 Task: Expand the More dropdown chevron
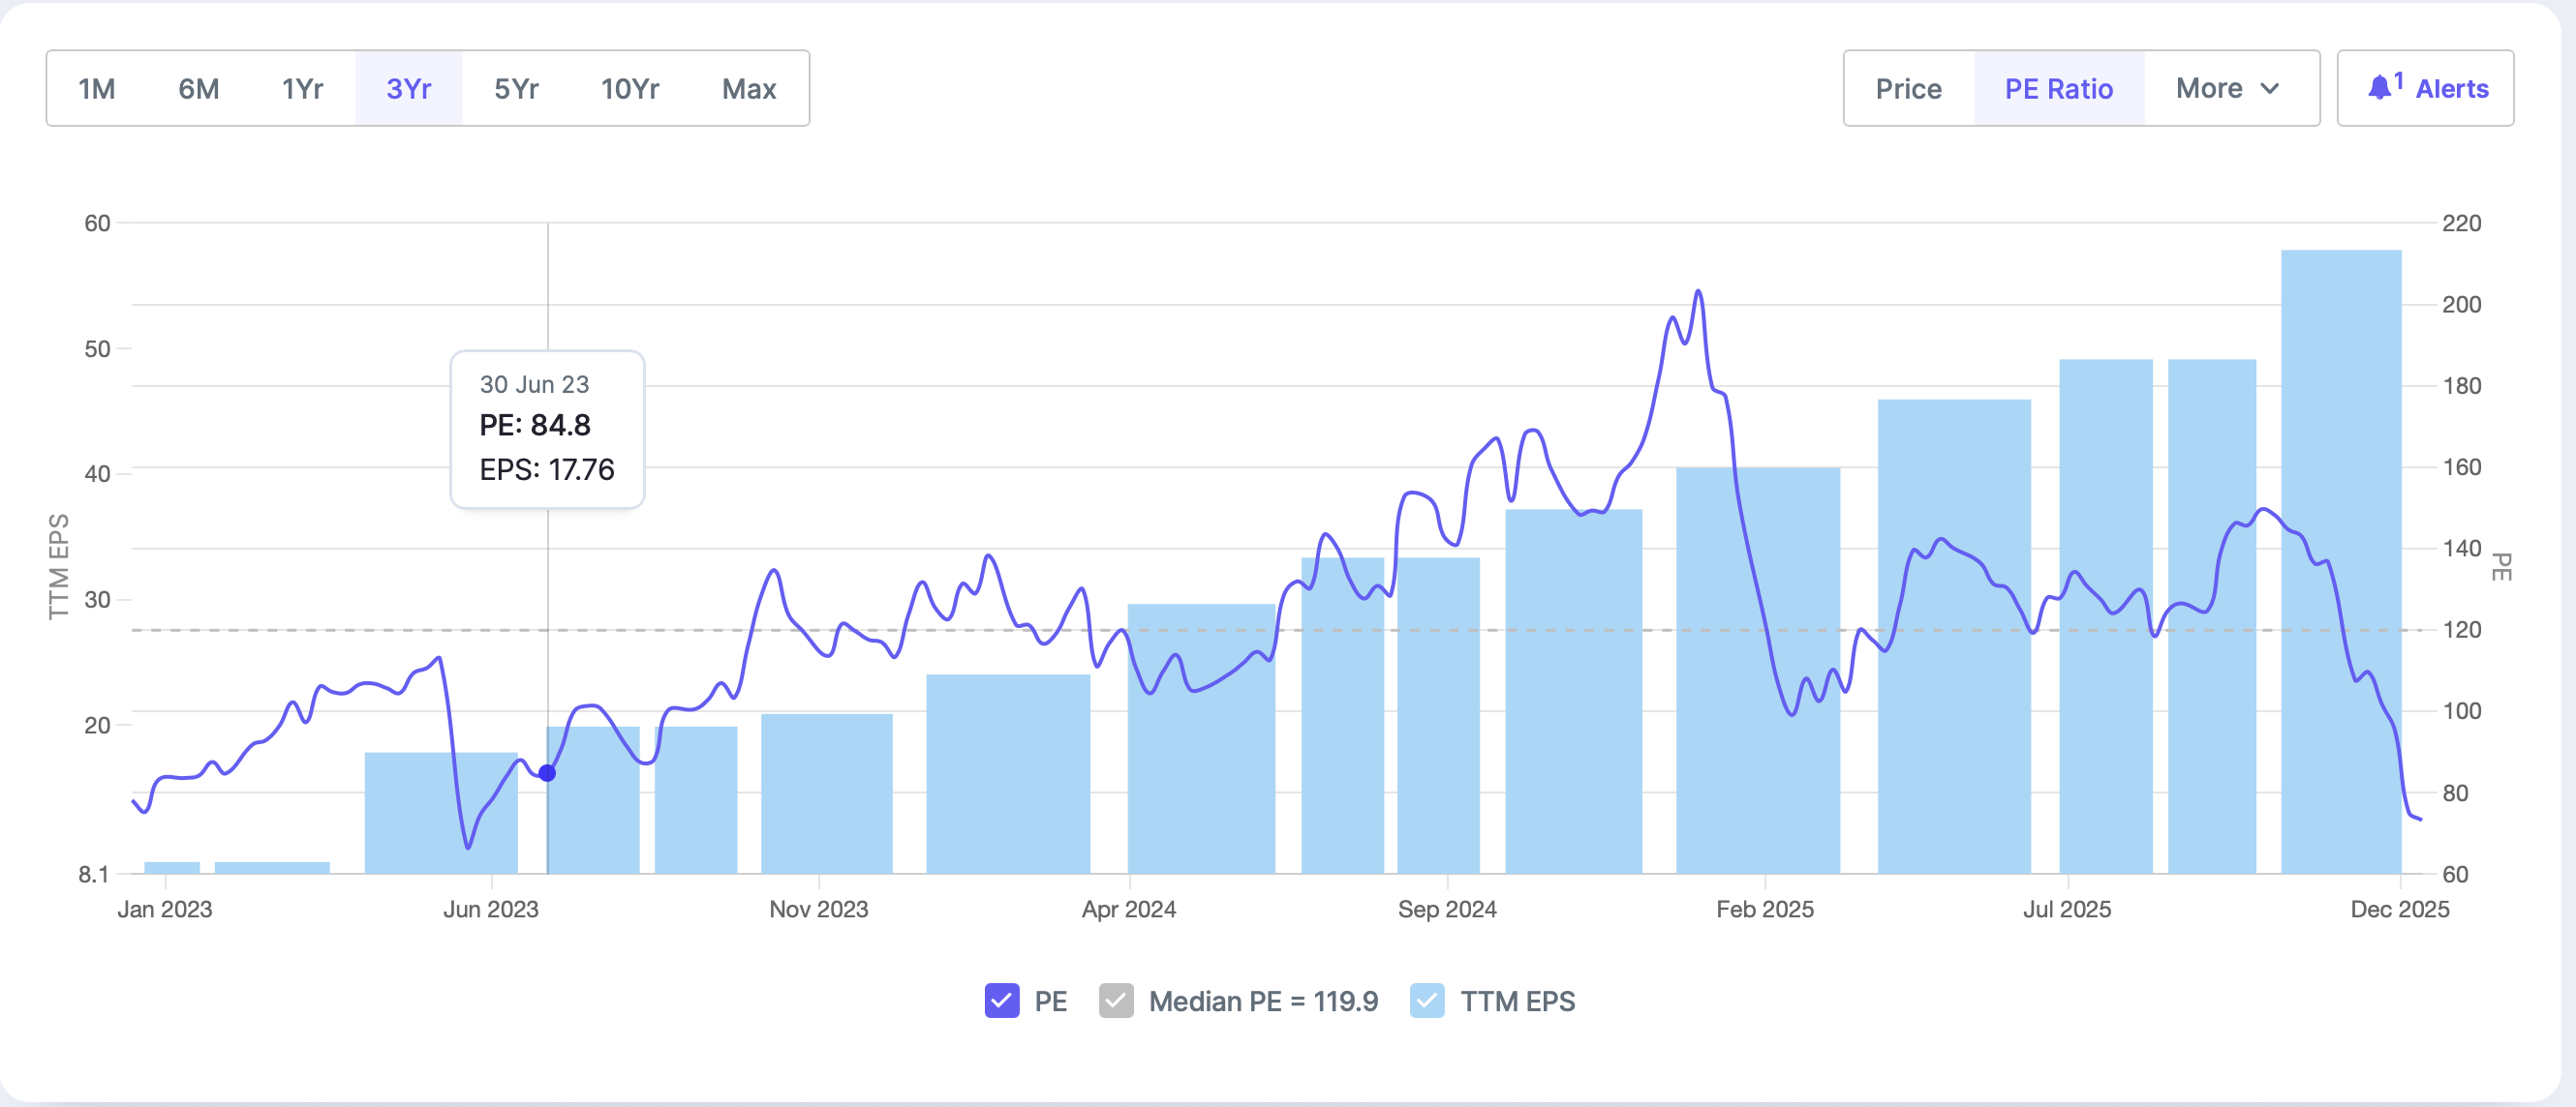(x=2269, y=89)
